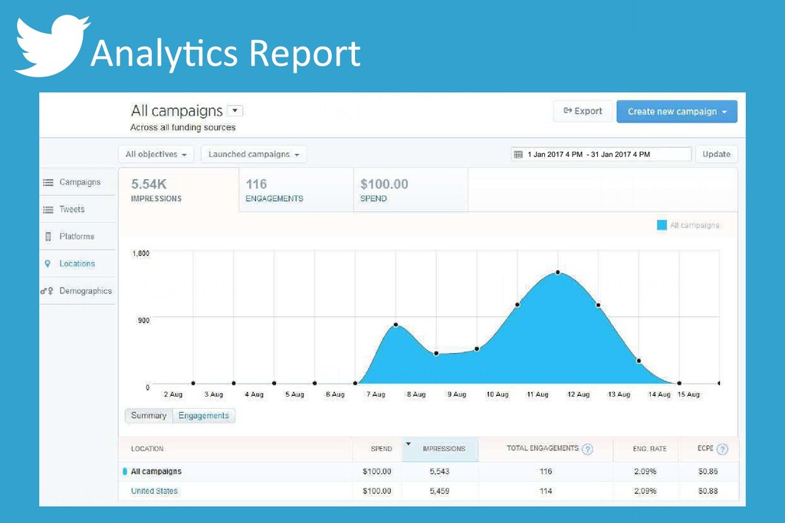Click the Total Engagements help question icon
Image resolution: width=785 pixels, height=523 pixels.
[588, 449]
